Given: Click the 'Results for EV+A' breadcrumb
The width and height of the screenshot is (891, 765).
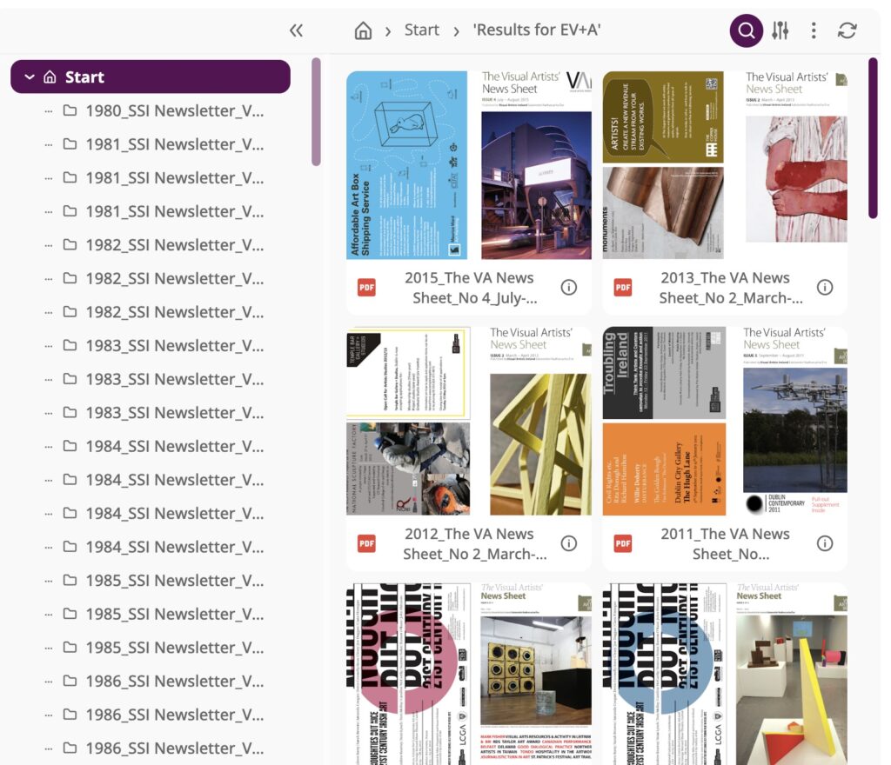Looking at the screenshot, I should (537, 30).
